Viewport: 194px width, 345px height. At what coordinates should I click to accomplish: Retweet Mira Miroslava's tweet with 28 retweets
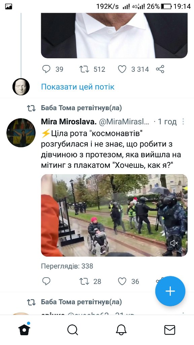[84, 281]
